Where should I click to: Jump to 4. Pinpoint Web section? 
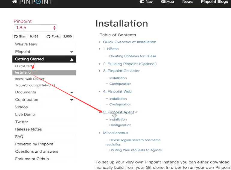117,92
